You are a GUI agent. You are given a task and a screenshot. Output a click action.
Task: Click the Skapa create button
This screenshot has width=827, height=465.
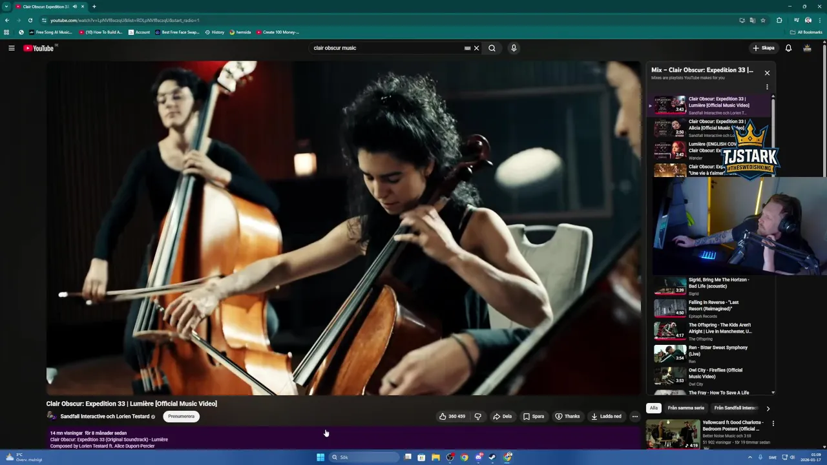tap(763, 48)
